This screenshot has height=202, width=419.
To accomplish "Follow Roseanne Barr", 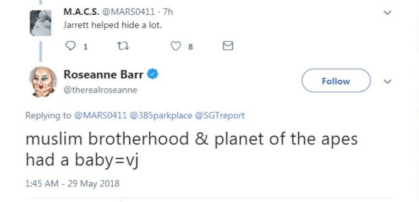I will pos(335,81).
